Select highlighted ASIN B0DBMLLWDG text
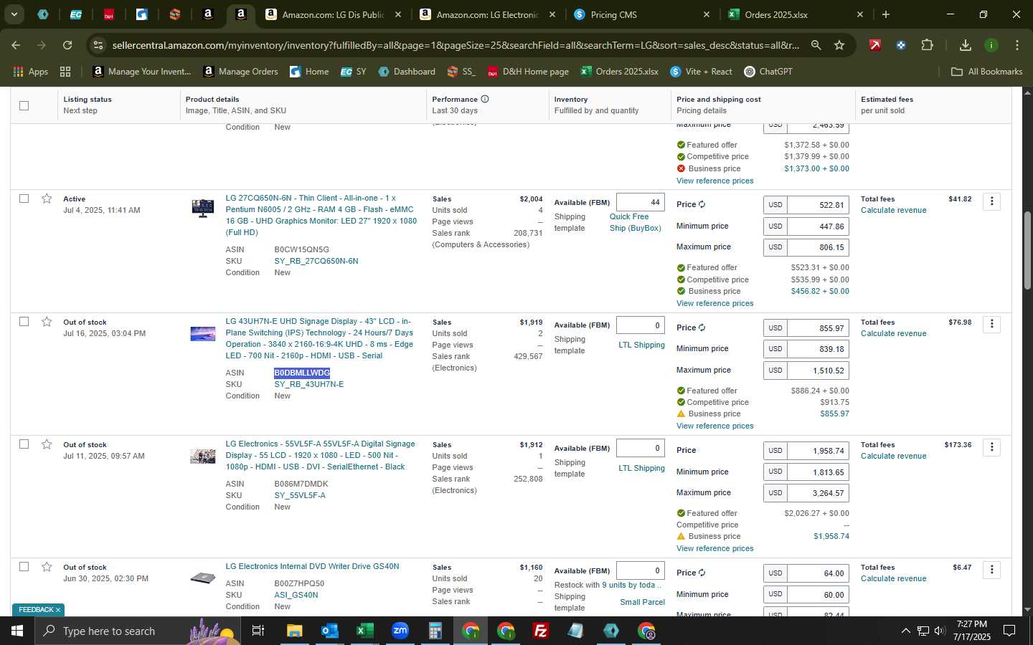The height and width of the screenshot is (645, 1033). 302,373
